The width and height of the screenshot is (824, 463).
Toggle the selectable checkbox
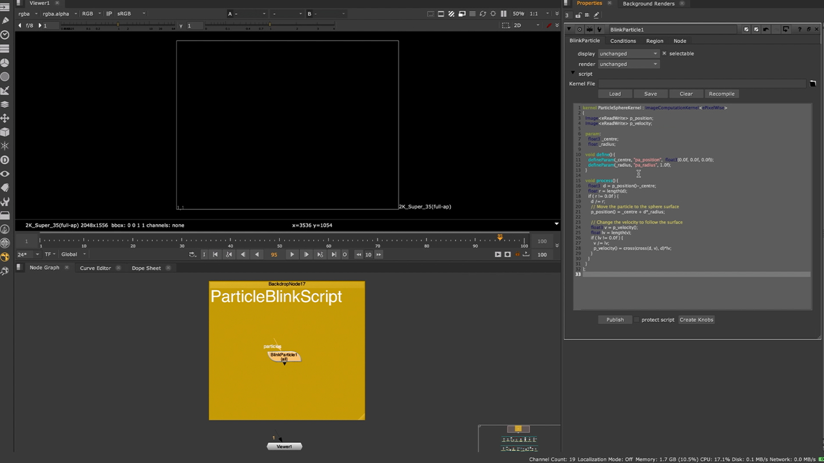click(x=664, y=54)
